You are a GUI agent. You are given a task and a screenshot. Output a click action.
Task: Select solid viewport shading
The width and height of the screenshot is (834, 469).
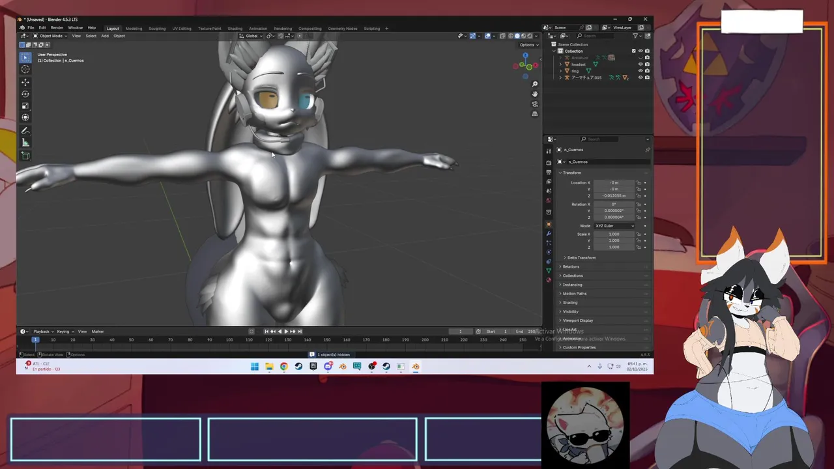click(x=517, y=36)
